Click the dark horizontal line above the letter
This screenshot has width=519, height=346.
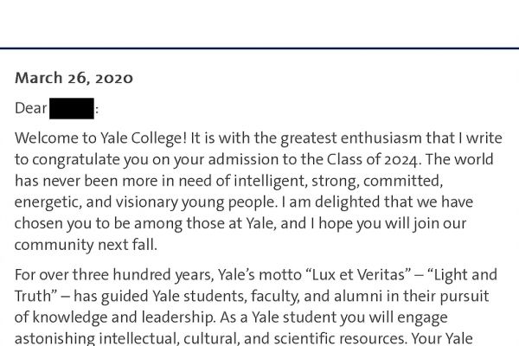(259, 48)
